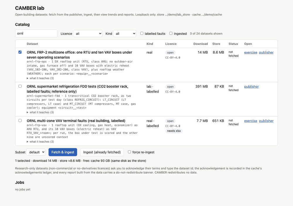Click the 'lab · labelled' kind cell
Screen dimensions: 293x206
pos(152,89)
